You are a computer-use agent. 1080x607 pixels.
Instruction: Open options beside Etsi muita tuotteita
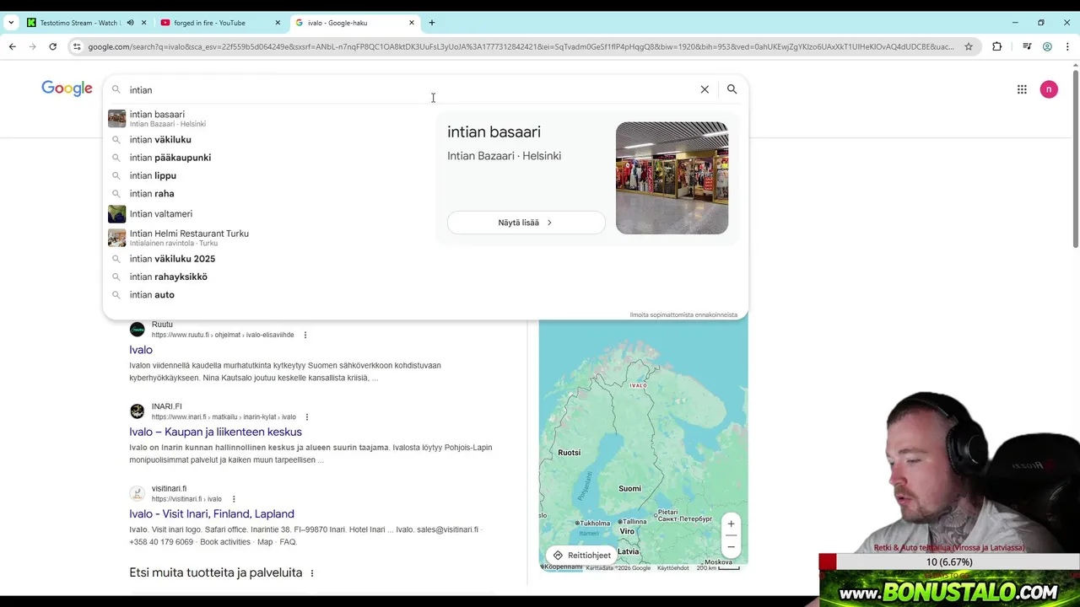[x=312, y=573]
